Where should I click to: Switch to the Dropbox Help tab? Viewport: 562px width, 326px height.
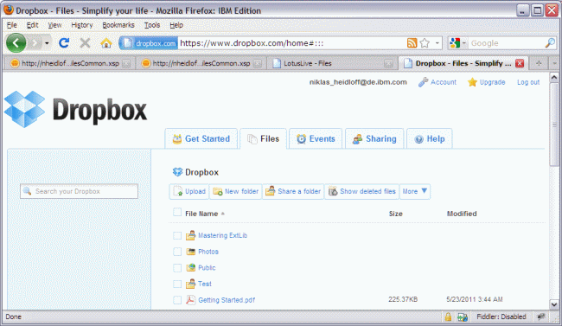coord(430,139)
